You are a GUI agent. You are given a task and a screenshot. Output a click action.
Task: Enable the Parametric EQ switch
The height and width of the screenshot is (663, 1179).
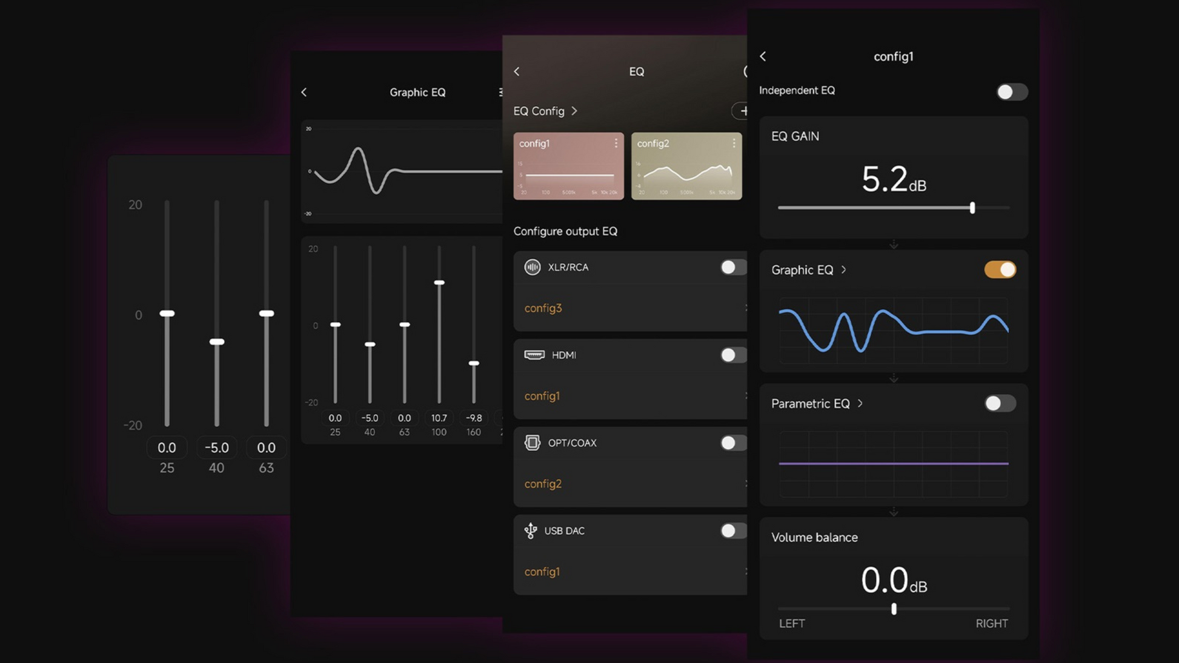(x=1000, y=403)
